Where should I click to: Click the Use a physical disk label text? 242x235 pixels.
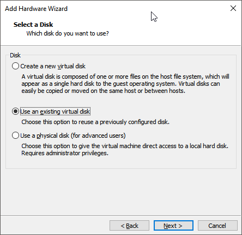click(73, 136)
